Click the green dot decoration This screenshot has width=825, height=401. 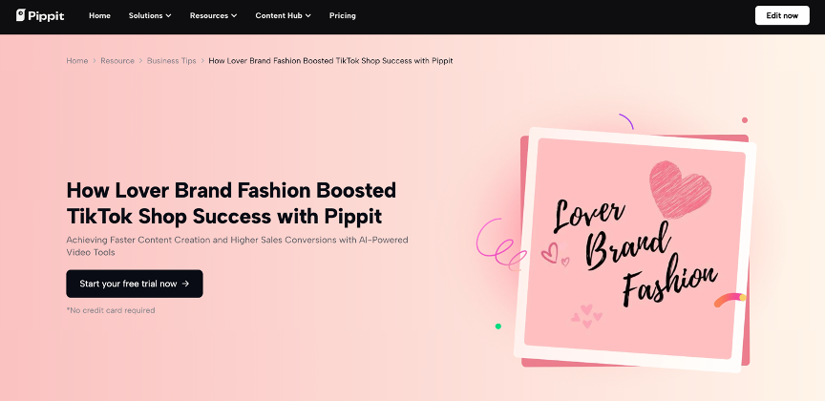pyautogui.click(x=498, y=327)
